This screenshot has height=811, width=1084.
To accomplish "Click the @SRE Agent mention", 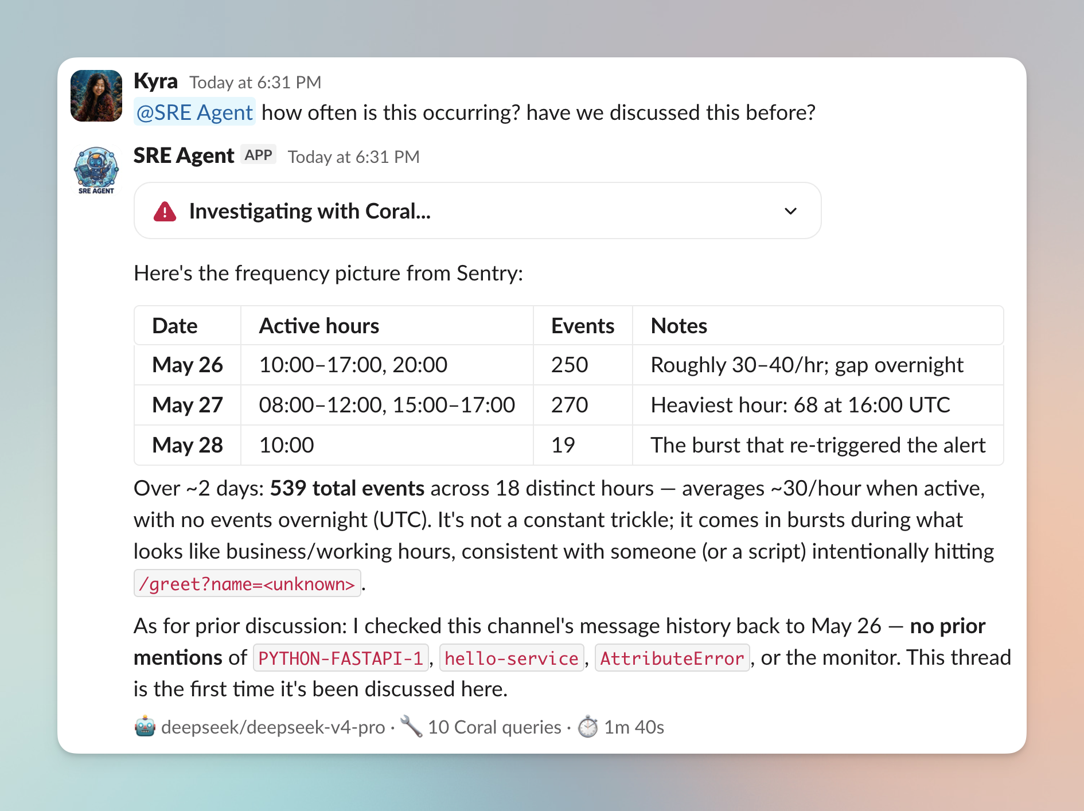I will (x=195, y=112).
